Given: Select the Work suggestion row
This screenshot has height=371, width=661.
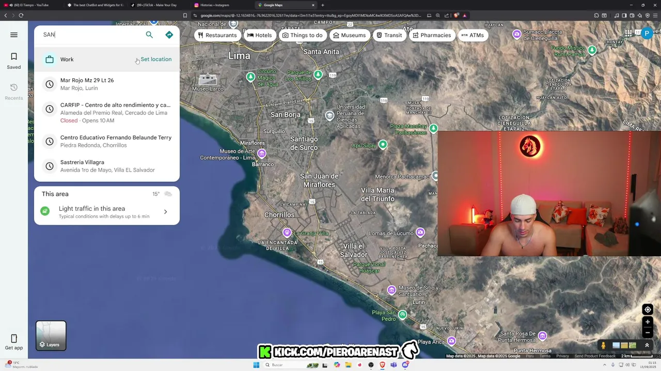Looking at the screenshot, I should pyautogui.click(x=107, y=59).
